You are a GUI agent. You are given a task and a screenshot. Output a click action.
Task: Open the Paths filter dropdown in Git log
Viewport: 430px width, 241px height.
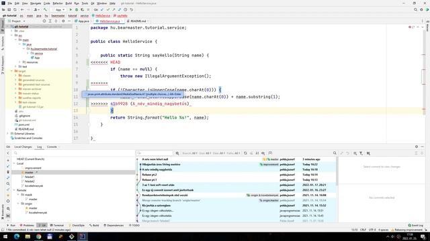click(233, 153)
